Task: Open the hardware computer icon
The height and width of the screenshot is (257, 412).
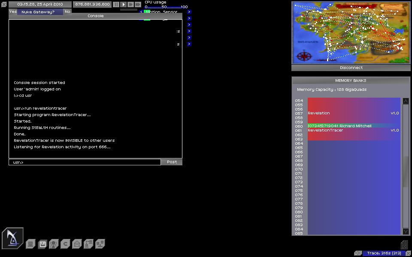Action: [x=30, y=244]
